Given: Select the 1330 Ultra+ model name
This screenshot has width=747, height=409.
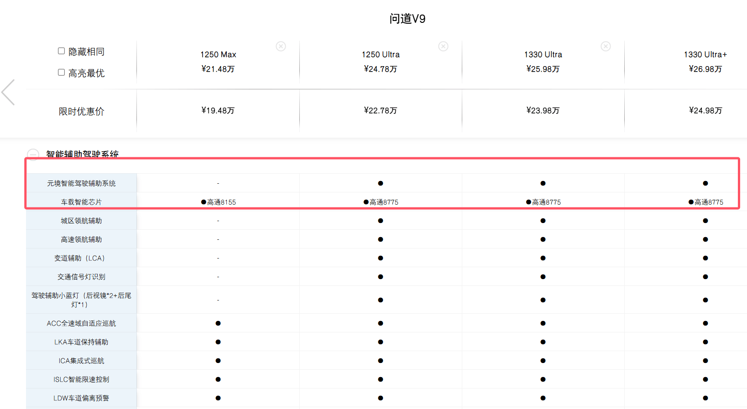Looking at the screenshot, I should tap(705, 54).
